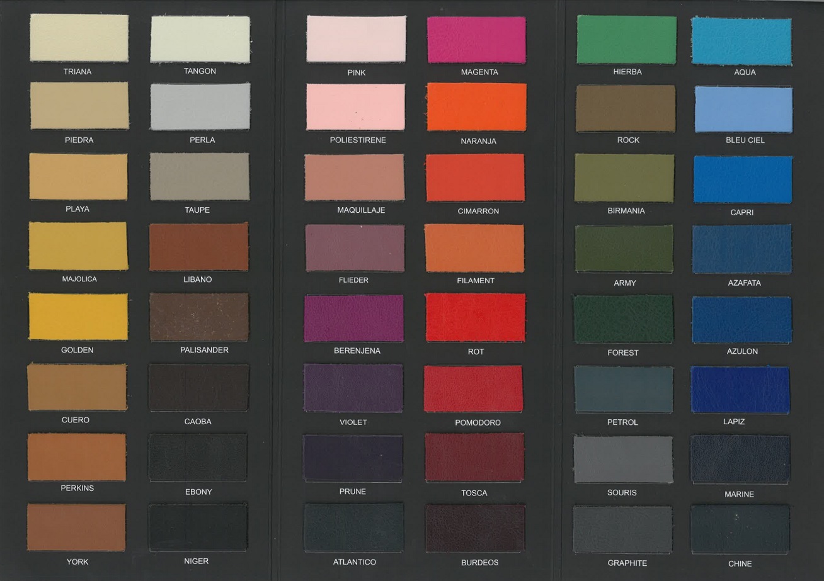
Task: Pick the FILAMENT orange swatch
Action: [x=474, y=249]
